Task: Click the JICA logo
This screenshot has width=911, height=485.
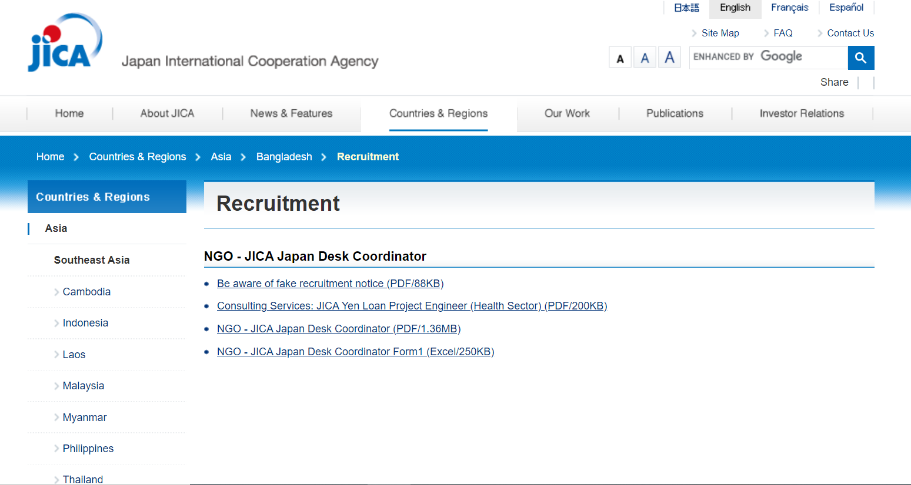Action: tap(65, 42)
